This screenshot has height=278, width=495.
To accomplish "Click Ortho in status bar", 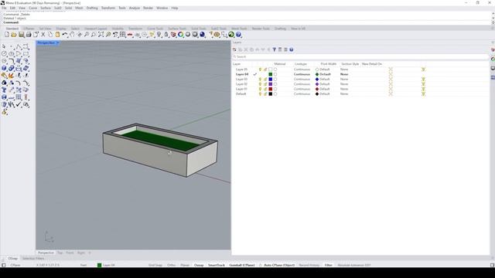I will pyautogui.click(x=172, y=265).
